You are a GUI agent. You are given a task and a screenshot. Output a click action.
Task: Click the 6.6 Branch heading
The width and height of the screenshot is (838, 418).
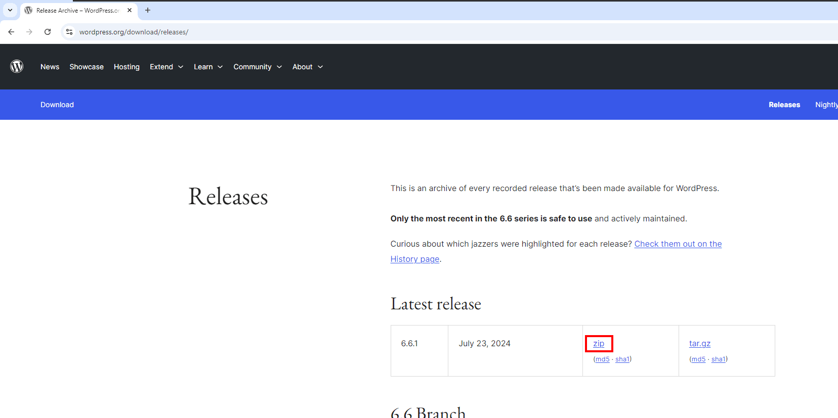pyautogui.click(x=428, y=412)
